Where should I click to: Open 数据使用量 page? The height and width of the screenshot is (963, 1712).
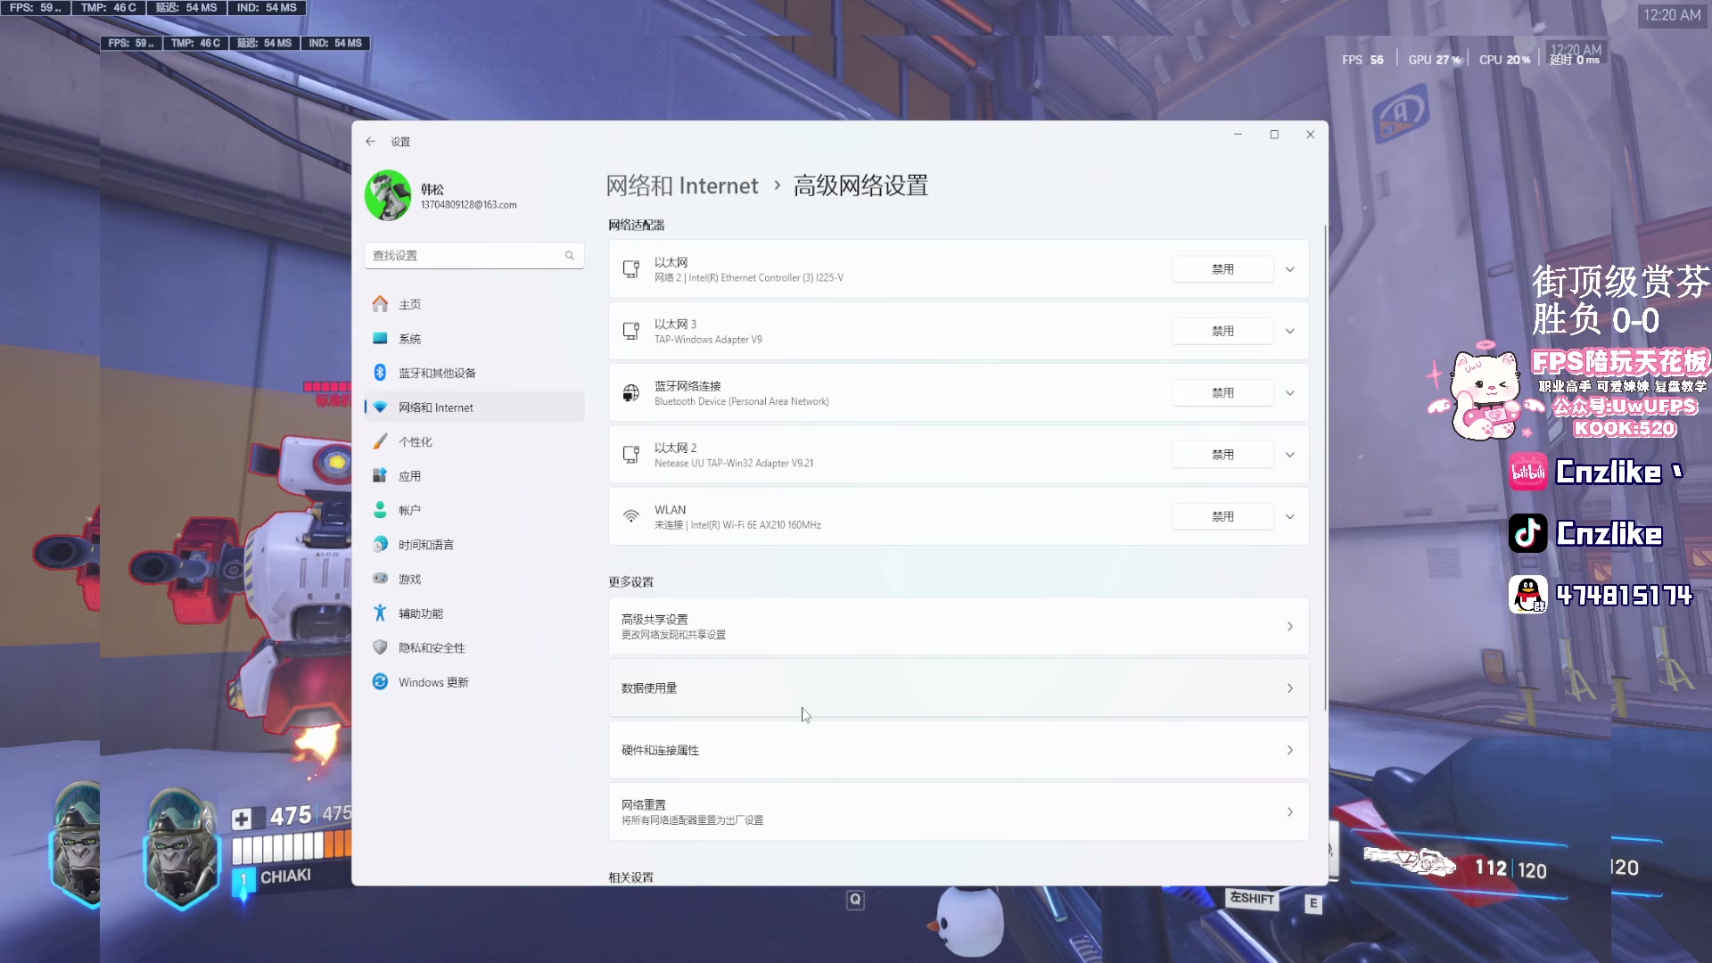pos(959,688)
